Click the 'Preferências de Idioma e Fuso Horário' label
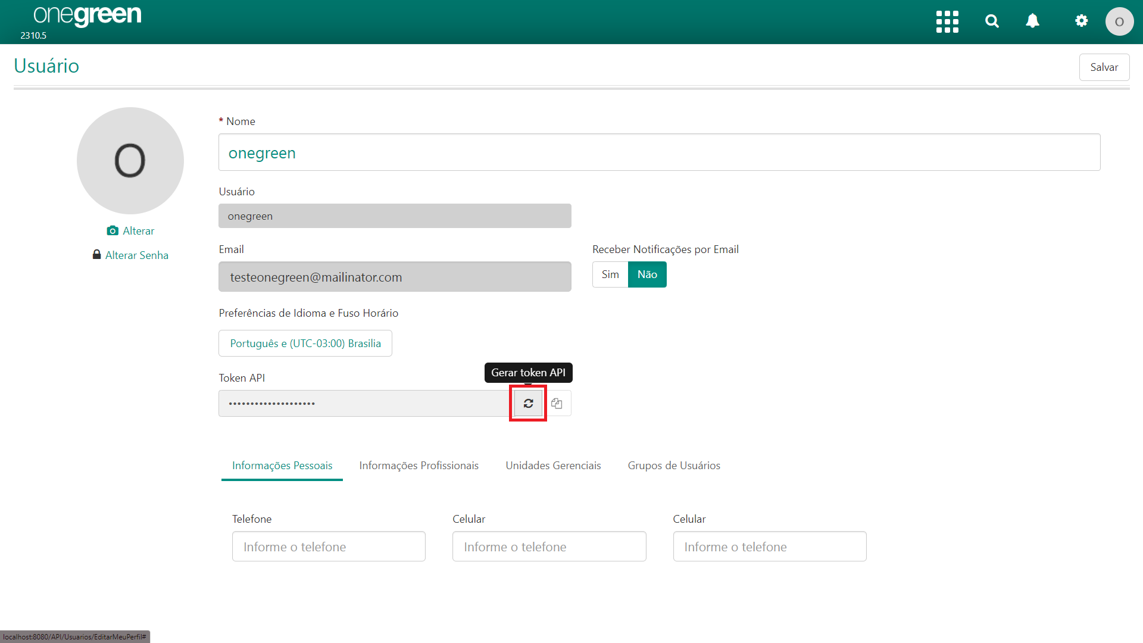 (308, 313)
